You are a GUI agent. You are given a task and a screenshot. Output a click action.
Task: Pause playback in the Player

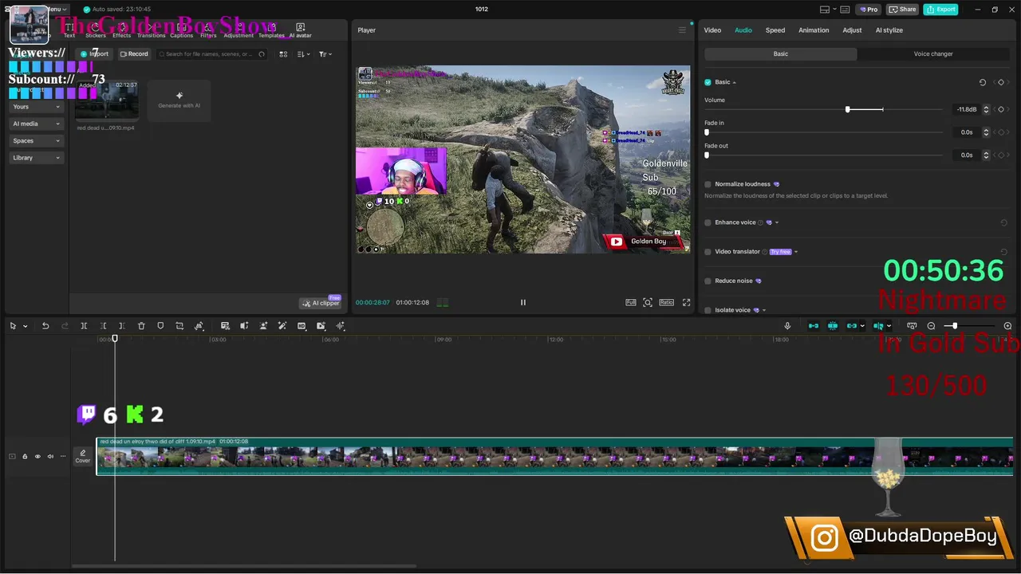tap(523, 302)
